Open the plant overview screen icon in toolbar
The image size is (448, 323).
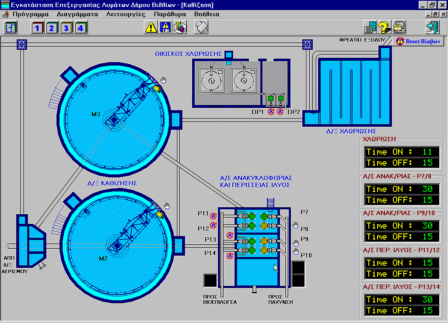[x=10, y=28]
